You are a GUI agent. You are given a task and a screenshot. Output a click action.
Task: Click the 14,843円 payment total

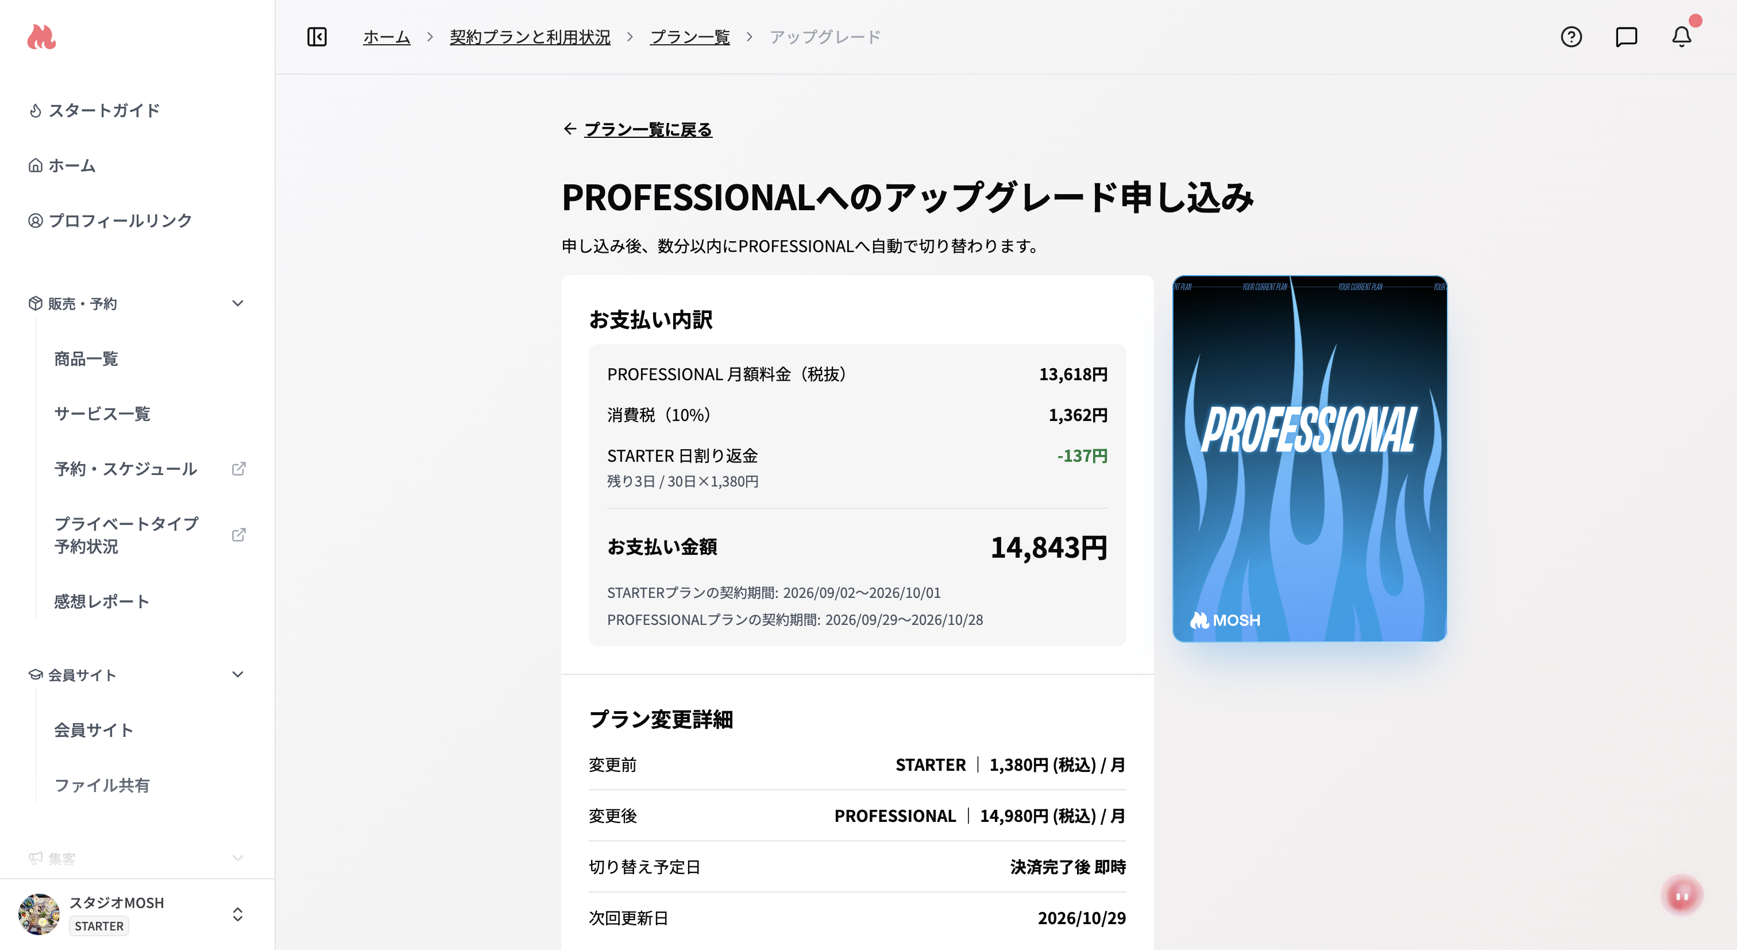click(1048, 547)
